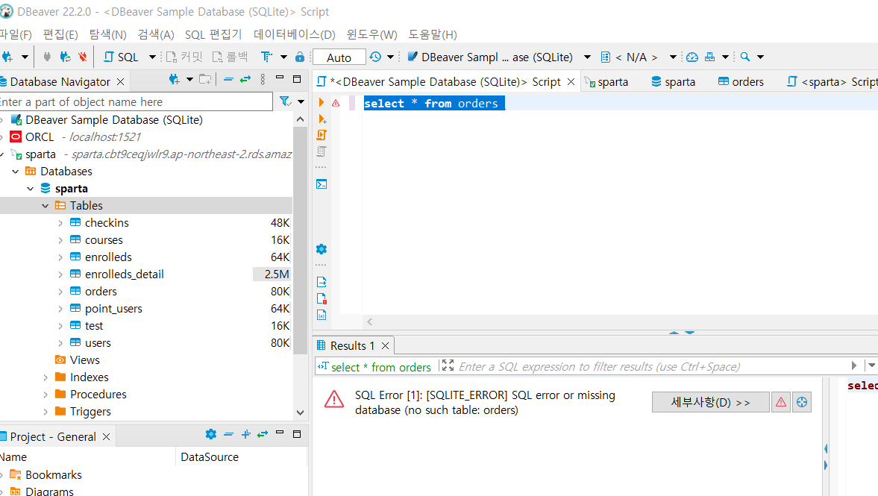Screen dimensions: 878x496
Task: Click the lock icon in main toolbar
Action: click(x=300, y=57)
